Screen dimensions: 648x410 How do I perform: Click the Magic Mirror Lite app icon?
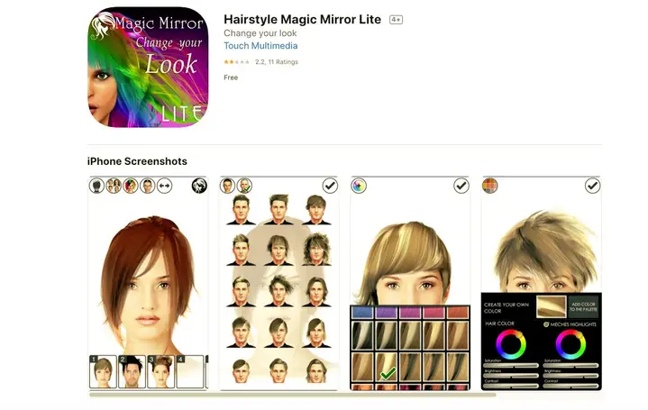point(148,67)
